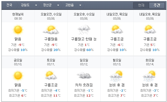Click the sleet icon for 화요일 03.14
167x102 pixels.
pos(149,76)
